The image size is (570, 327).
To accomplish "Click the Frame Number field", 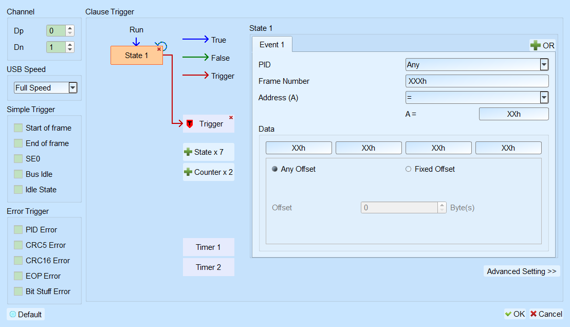I will (477, 81).
